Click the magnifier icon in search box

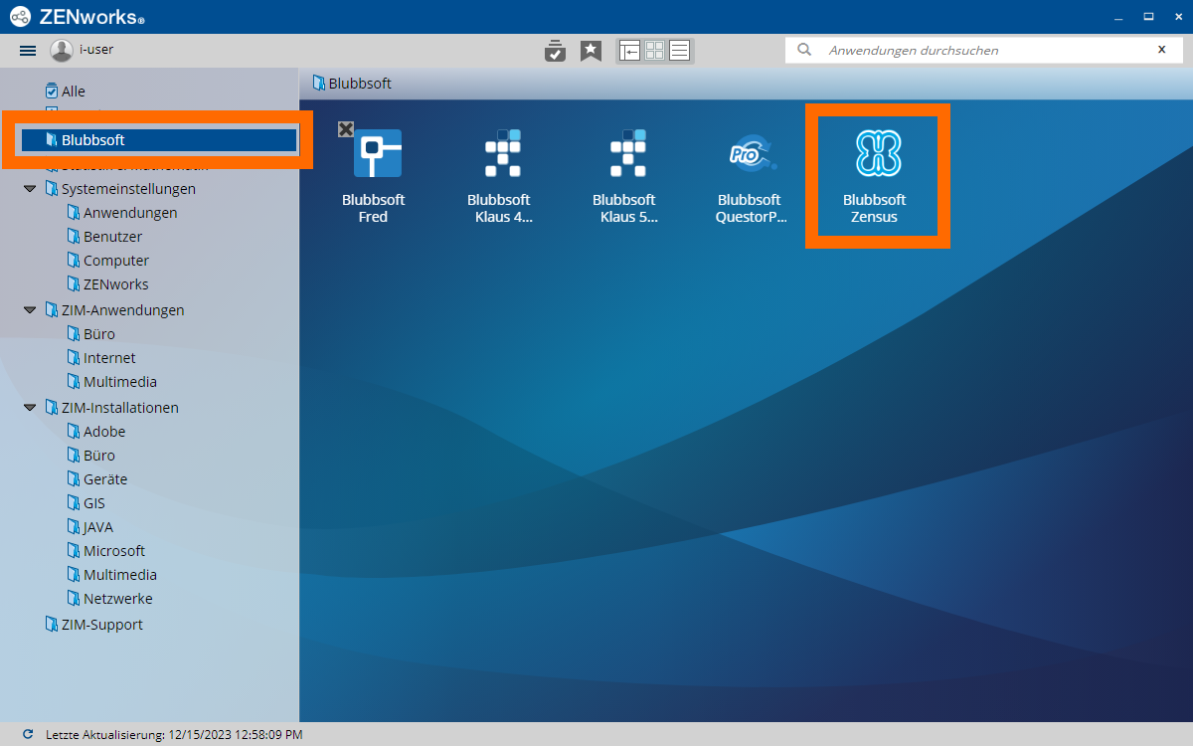click(x=805, y=50)
